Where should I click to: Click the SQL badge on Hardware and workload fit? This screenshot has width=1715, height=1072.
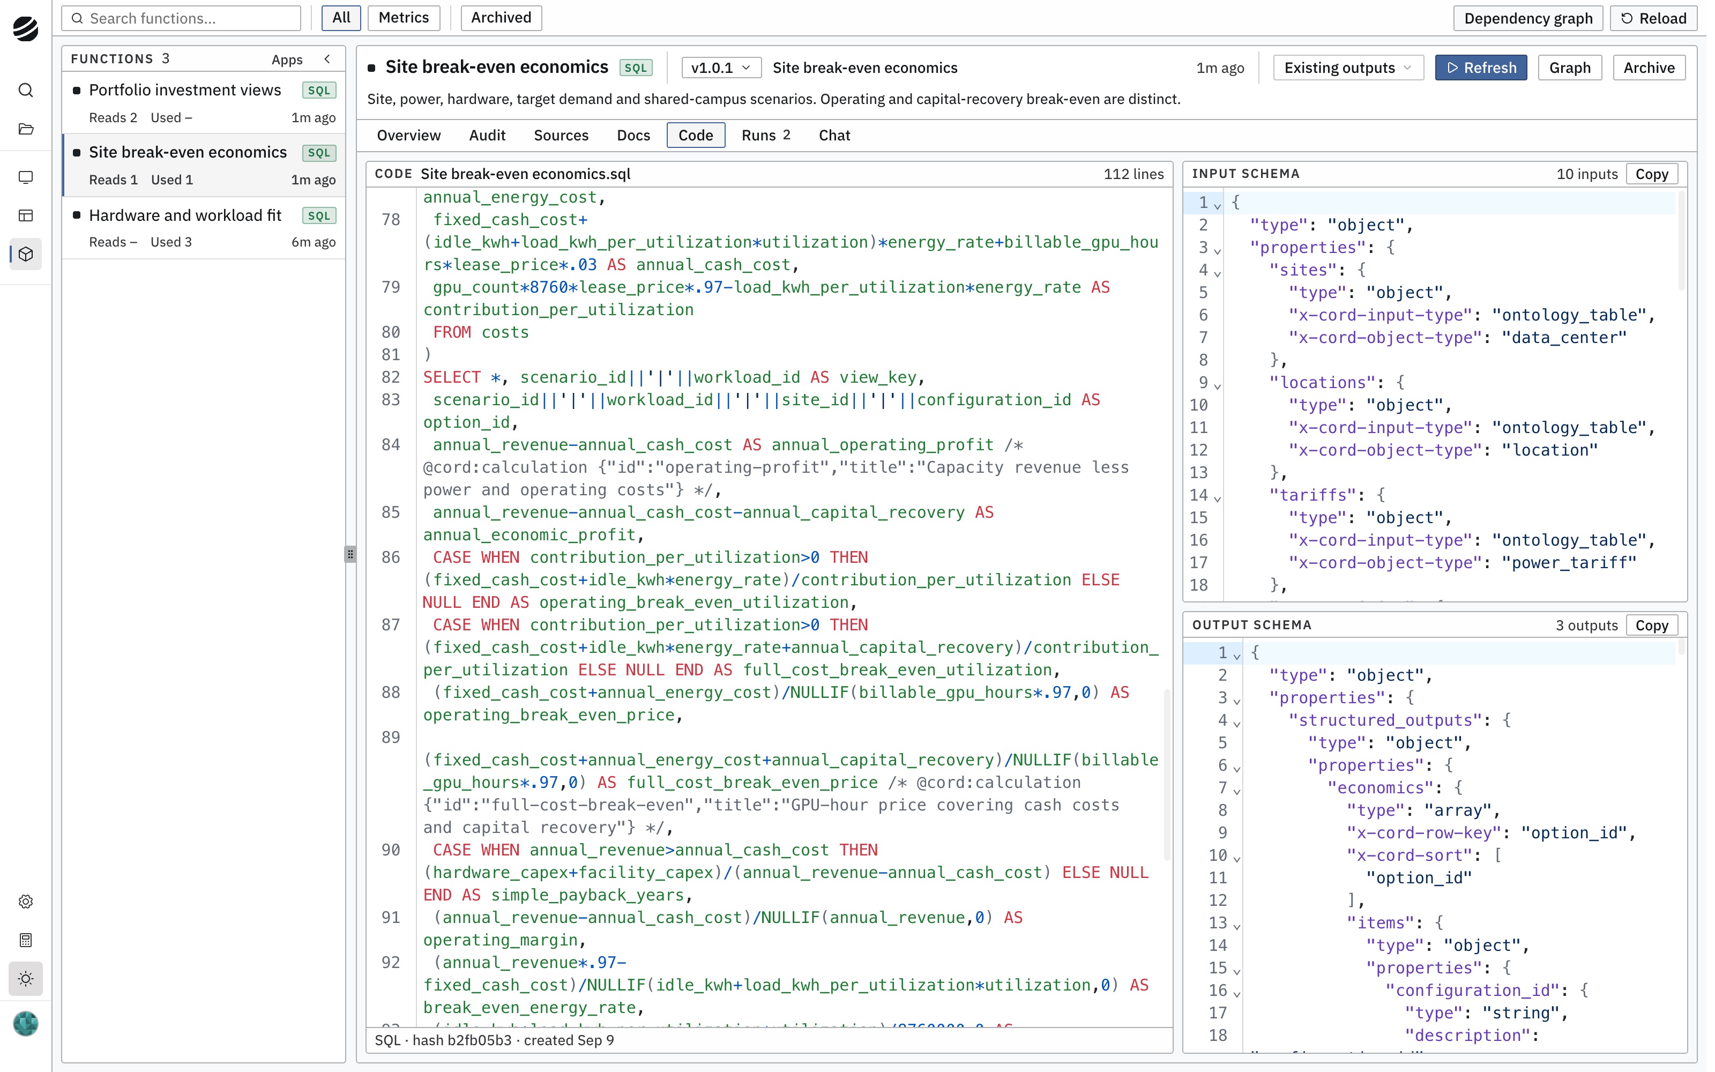pos(319,215)
